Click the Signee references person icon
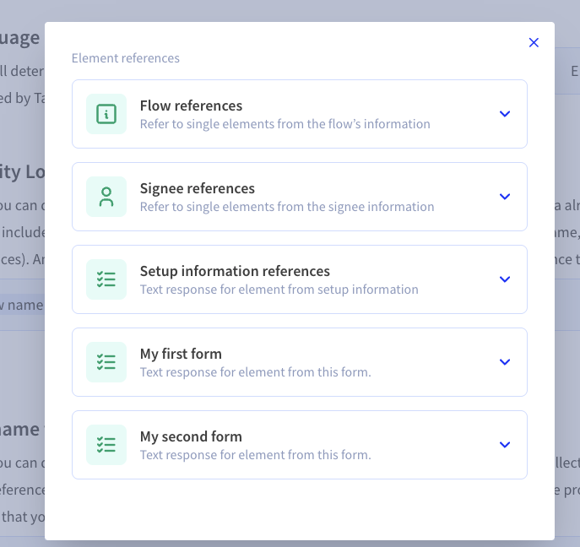 (x=106, y=197)
